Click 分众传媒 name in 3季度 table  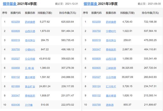[111, 77]
